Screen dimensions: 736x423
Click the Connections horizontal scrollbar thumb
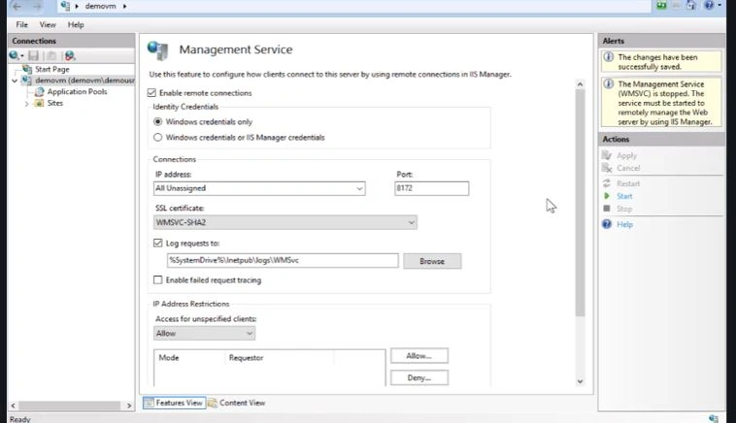(70, 406)
